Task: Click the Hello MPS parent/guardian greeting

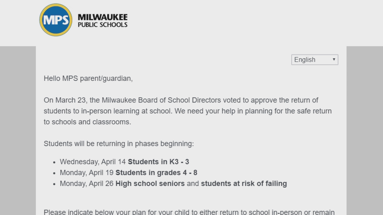Action: click(88, 78)
